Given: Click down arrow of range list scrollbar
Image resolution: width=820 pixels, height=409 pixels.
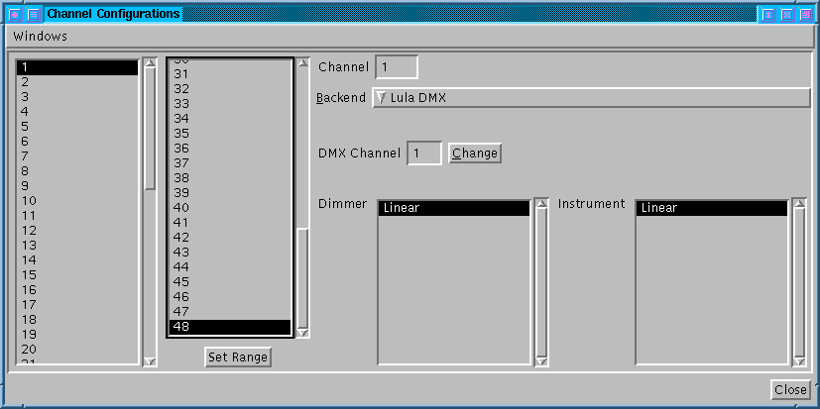Looking at the screenshot, I should click(303, 332).
